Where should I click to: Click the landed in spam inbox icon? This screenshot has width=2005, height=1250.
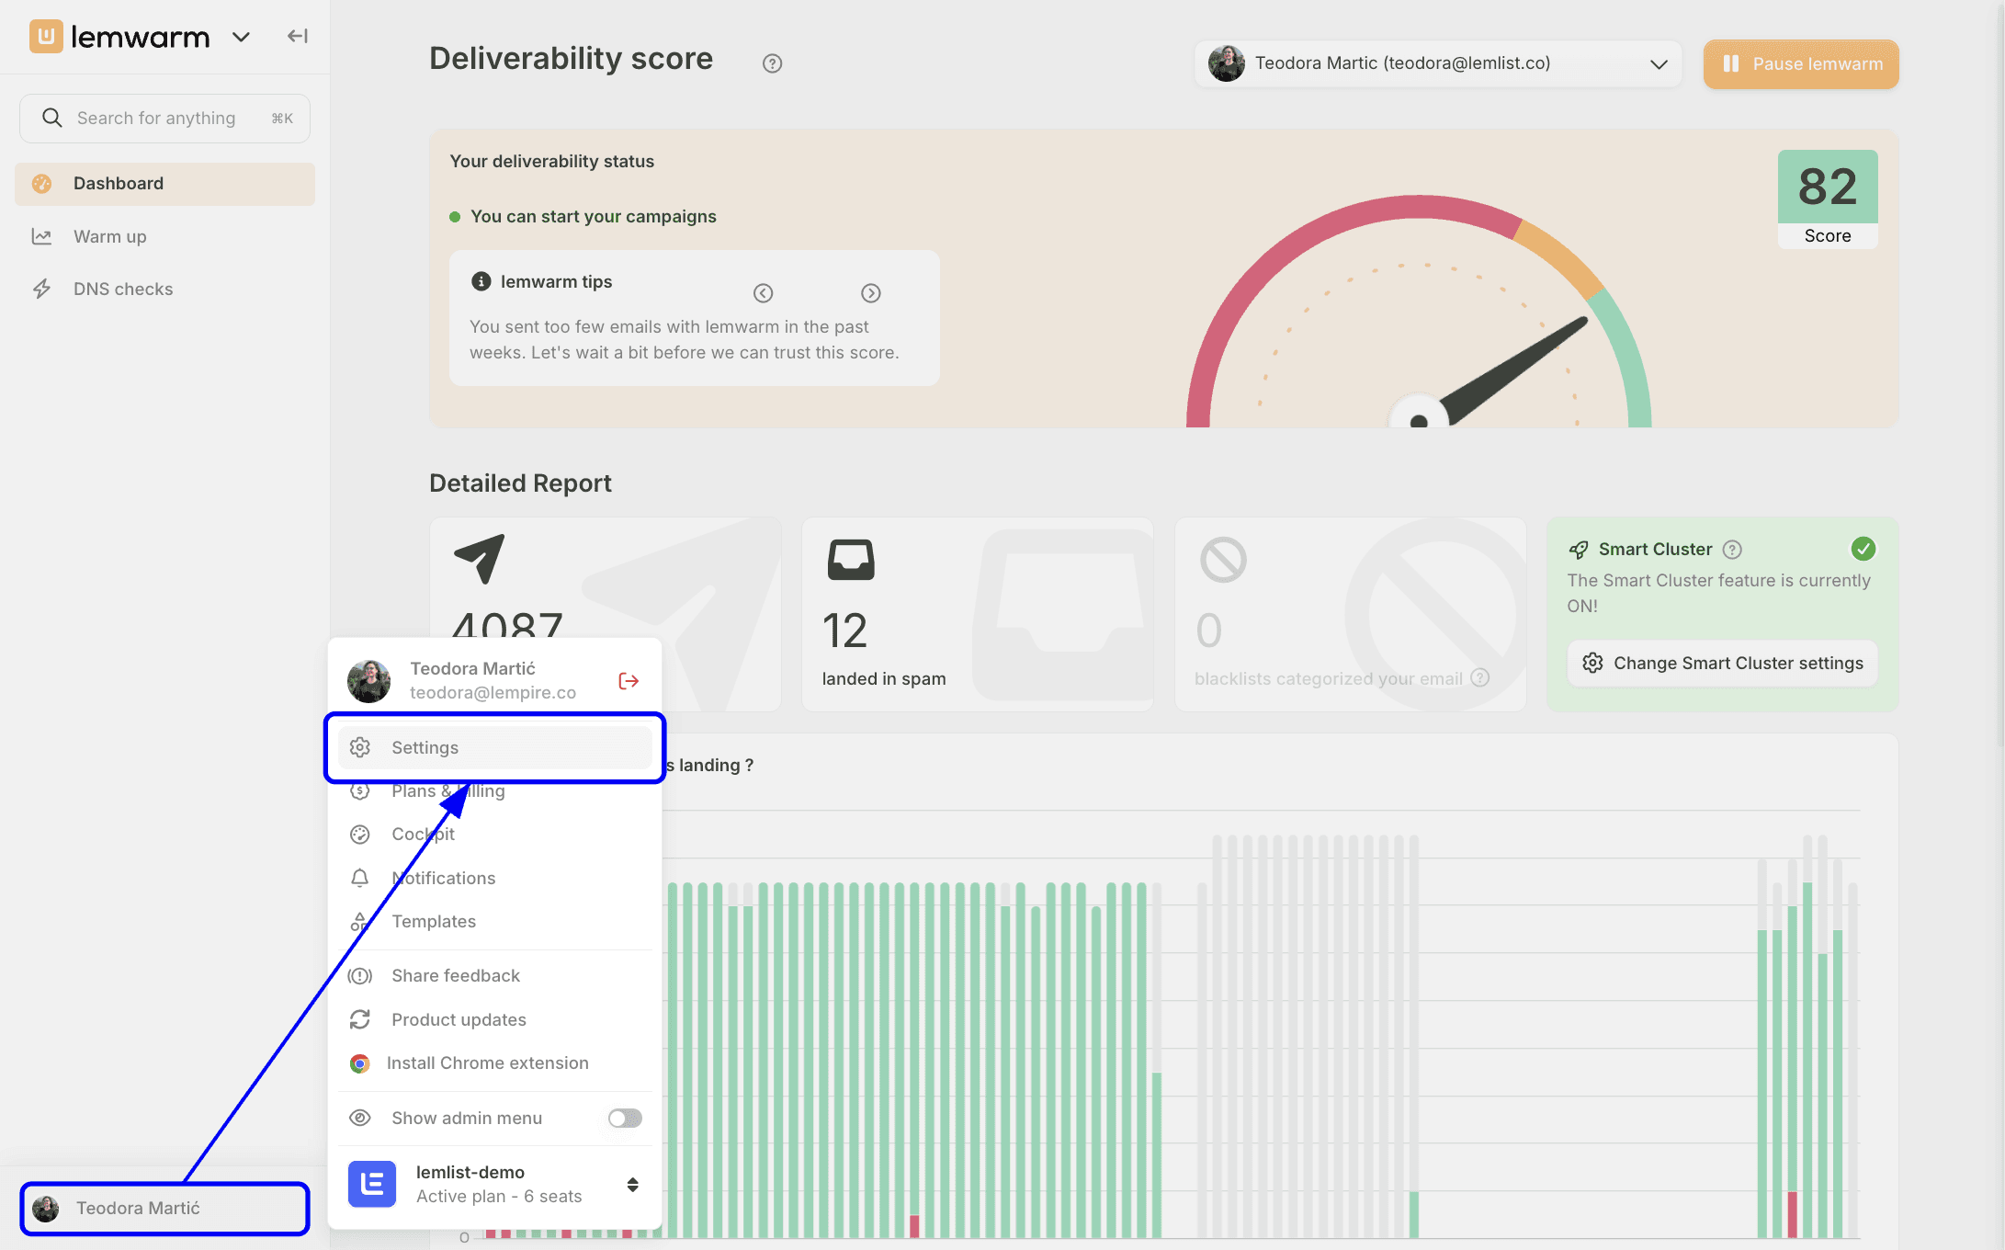[851, 559]
